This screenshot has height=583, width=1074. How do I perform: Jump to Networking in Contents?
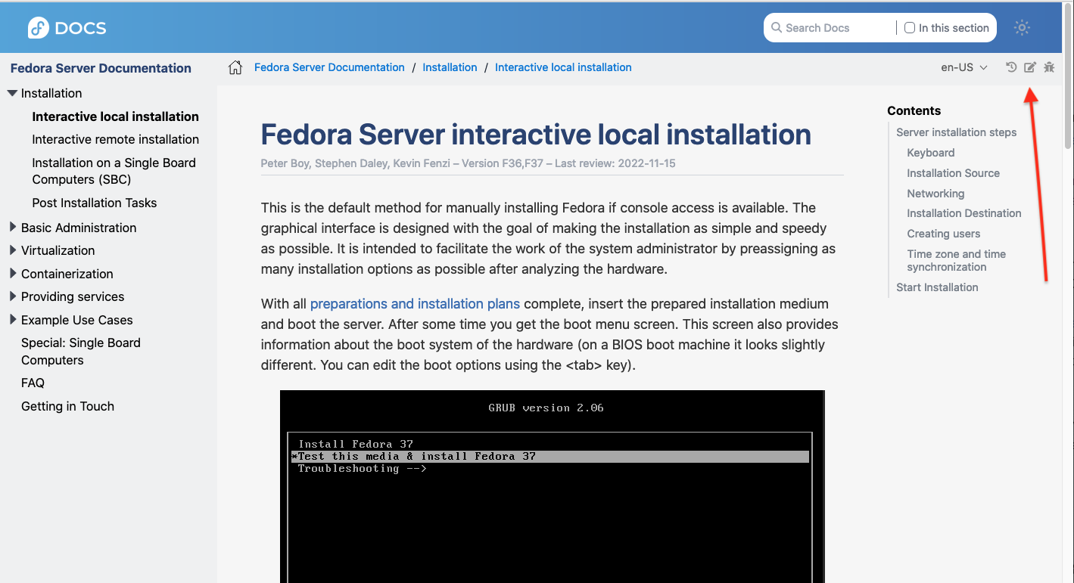click(x=935, y=194)
